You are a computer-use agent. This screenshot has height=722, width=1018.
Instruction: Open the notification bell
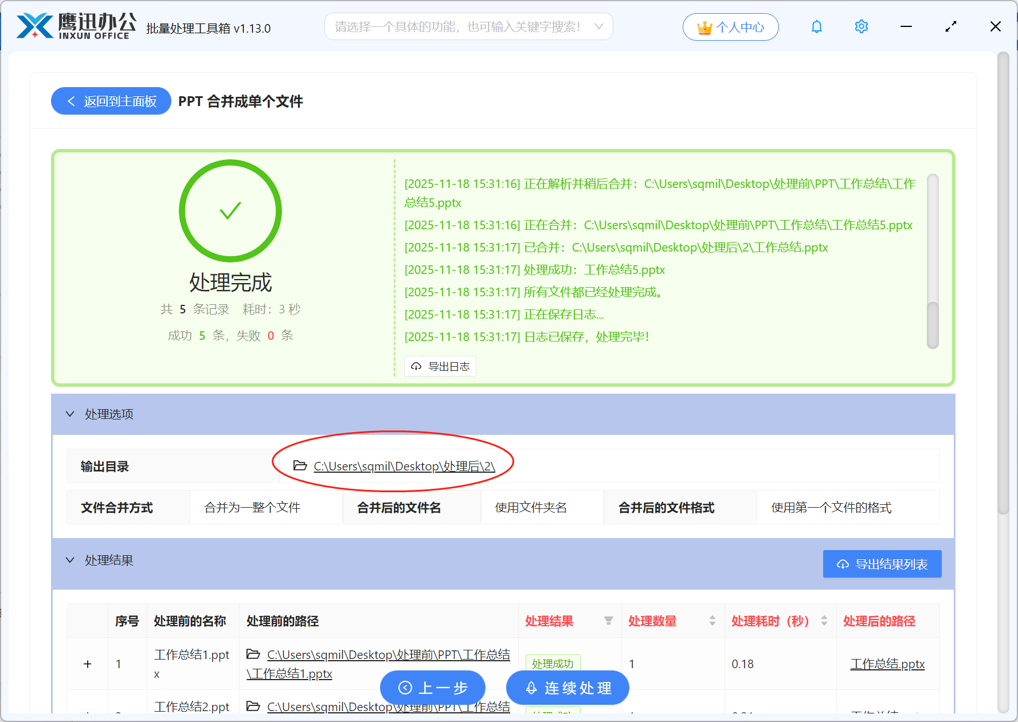[816, 26]
